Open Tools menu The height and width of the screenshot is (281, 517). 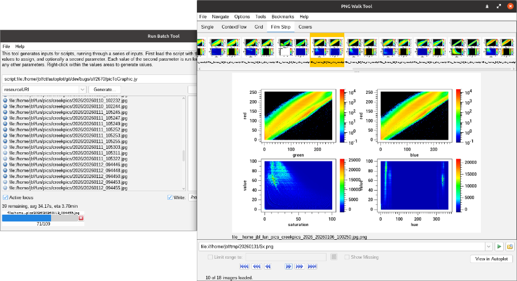[x=261, y=17]
